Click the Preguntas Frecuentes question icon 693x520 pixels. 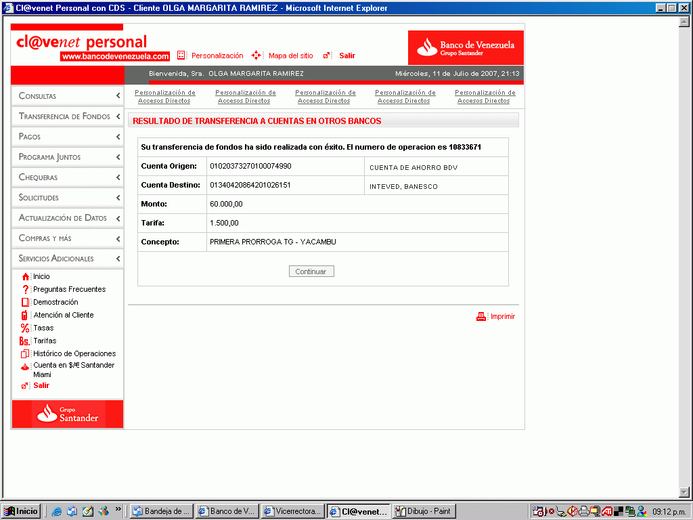coord(25,289)
